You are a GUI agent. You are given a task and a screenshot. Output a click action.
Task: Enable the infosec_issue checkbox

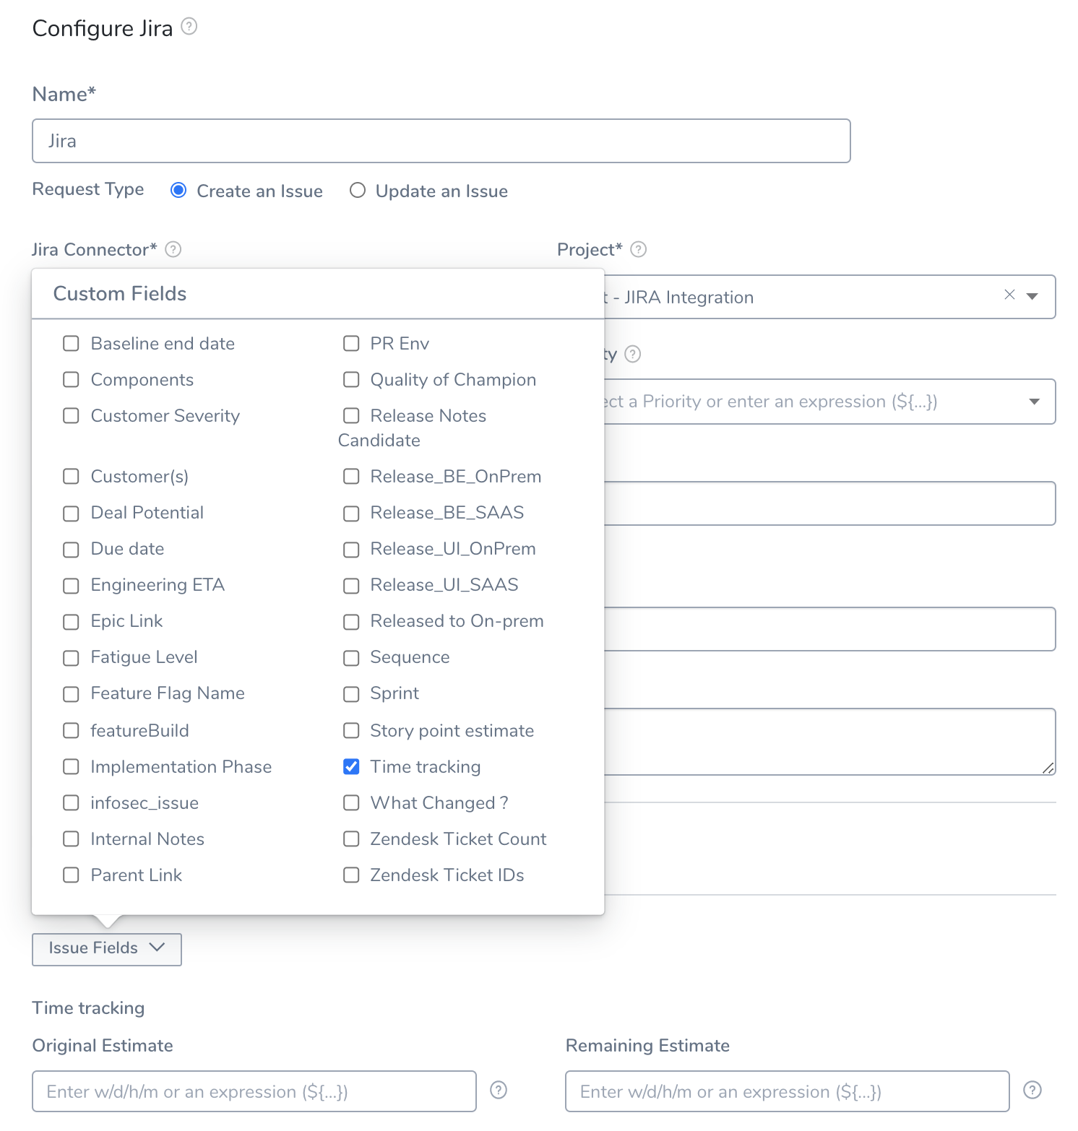click(71, 802)
